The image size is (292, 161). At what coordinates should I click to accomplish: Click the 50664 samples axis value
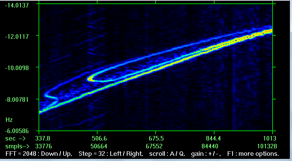(99, 146)
